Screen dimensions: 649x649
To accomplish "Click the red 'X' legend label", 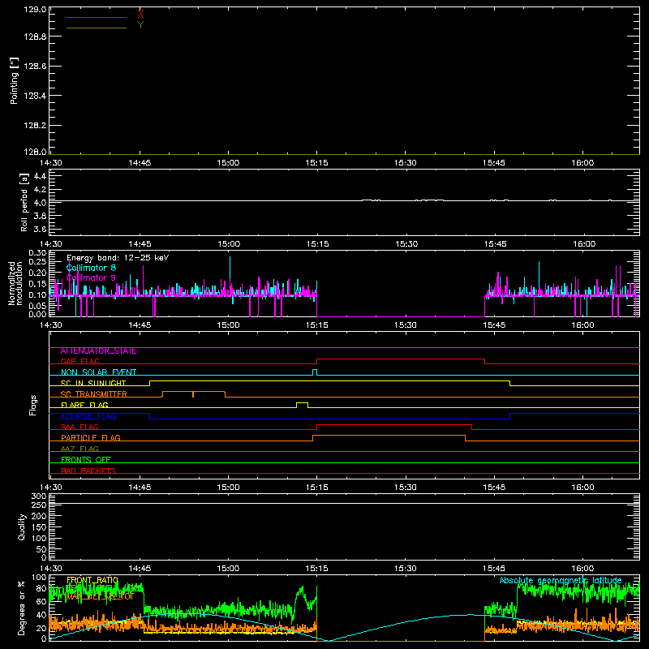I will click(x=140, y=15).
